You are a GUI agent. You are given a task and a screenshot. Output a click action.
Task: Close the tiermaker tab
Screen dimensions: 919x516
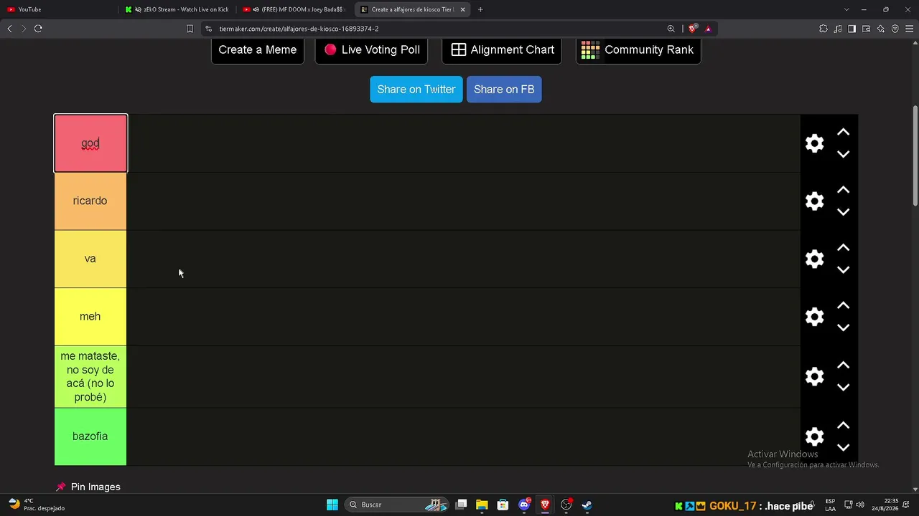463,9
